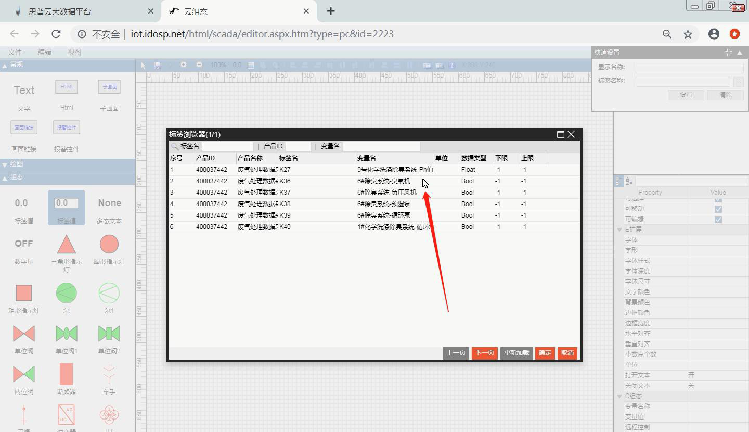Click the 单位阀 valve component icon
The height and width of the screenshot is (432, 749).
pos(23,334)
